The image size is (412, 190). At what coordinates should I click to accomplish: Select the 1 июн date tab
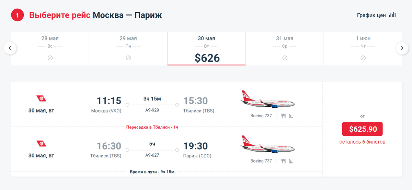[x=363, y=48]
